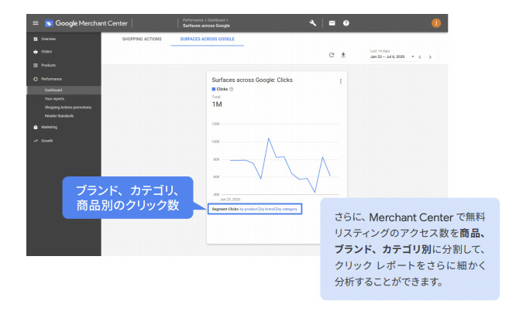Open the mail notifications icon
Image resolution: width=516 pixels, height=311 pixels.
click(x=332, y=23)
